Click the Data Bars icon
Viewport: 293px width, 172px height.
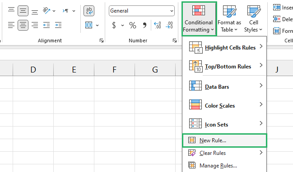(x=195, y=86)
